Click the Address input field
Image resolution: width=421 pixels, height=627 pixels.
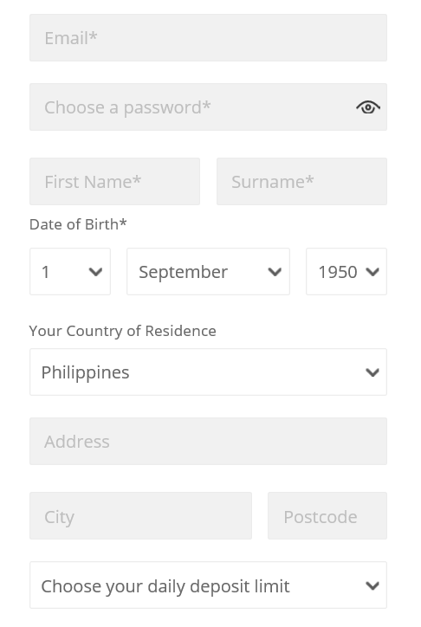click(208, 441)
